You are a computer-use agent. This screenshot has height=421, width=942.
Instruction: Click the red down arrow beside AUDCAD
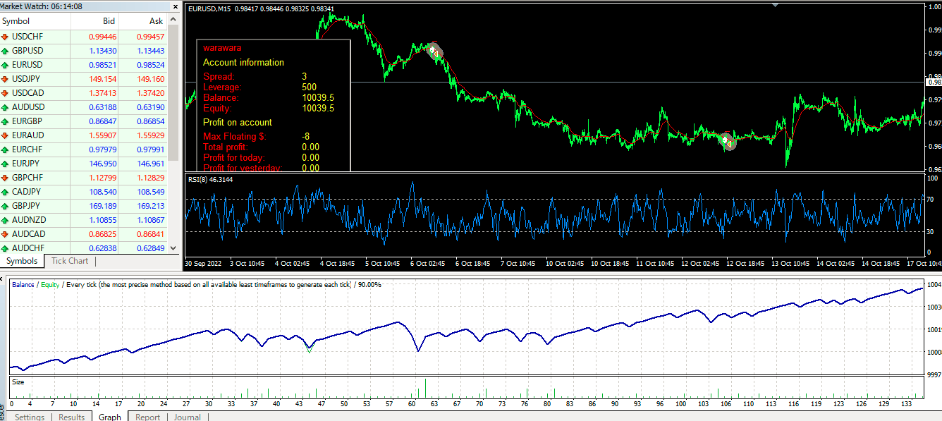pos(5,234)
